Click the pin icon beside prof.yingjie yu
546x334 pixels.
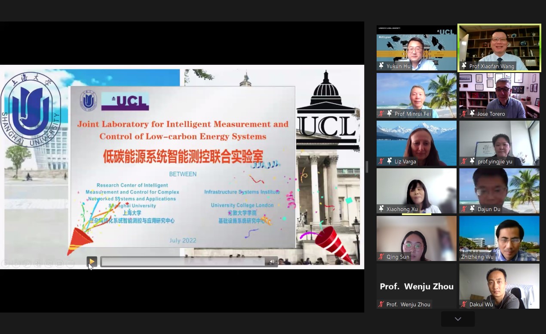(x=472, y=161)
